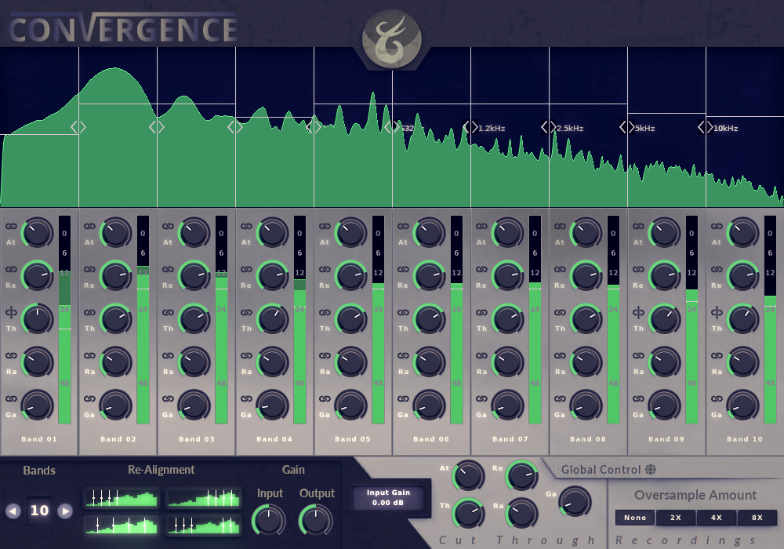The width and height of the screenshot is (784, 549).
Task: Choose the bottom-right Re-Alignment preset thumbnail
Action: coord(203,525)
